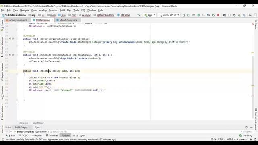This screenshot has width=258, height=145.
Task: Open the Gradle sidebar panel
Action: click(256, 25)
